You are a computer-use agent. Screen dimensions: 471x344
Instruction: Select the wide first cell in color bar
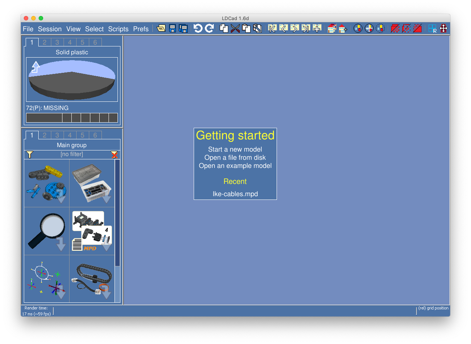pyautogui.click(x=44, y=118)
